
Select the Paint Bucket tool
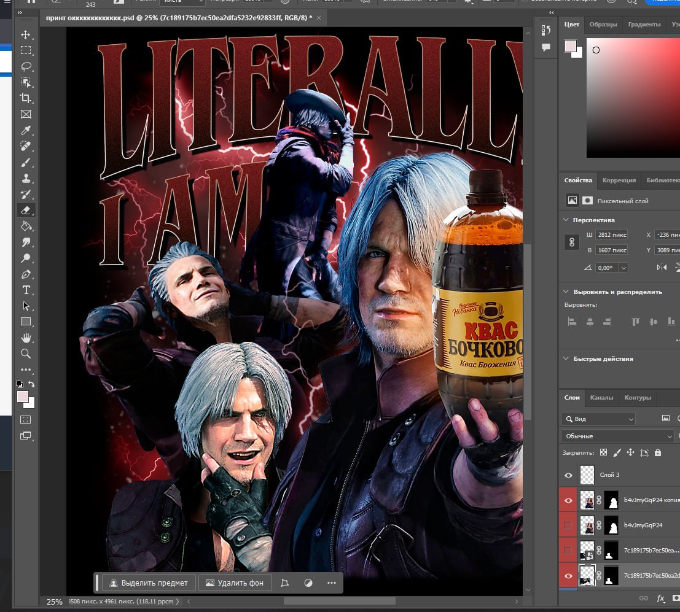coord(26,227)
